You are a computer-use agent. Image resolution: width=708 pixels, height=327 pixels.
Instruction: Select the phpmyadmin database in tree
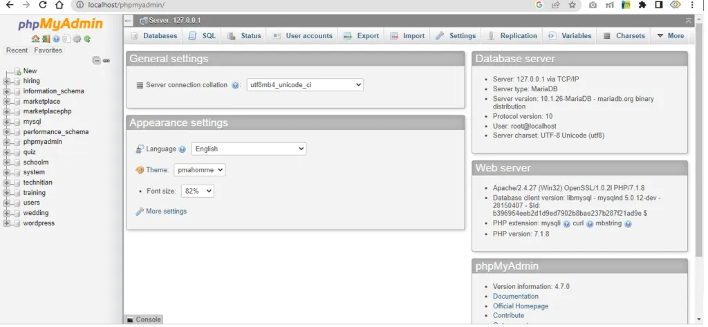pos(42,142)
